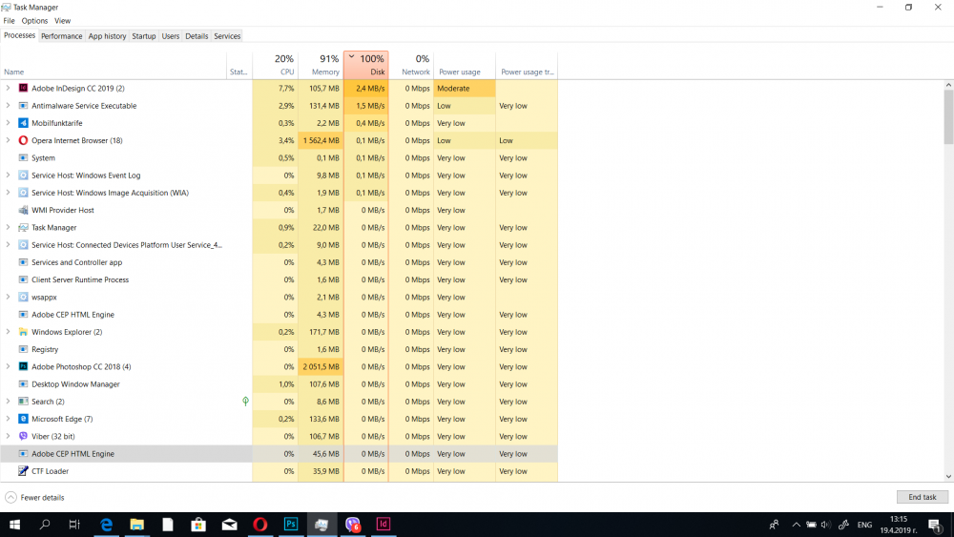Switch to the Services tab

coord(227,36)
